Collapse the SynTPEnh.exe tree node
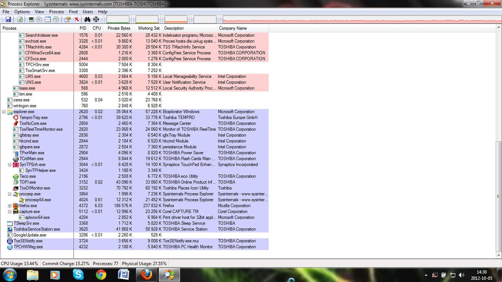Image resolution: width=502 pixels, height=282 pixels. 10,164
